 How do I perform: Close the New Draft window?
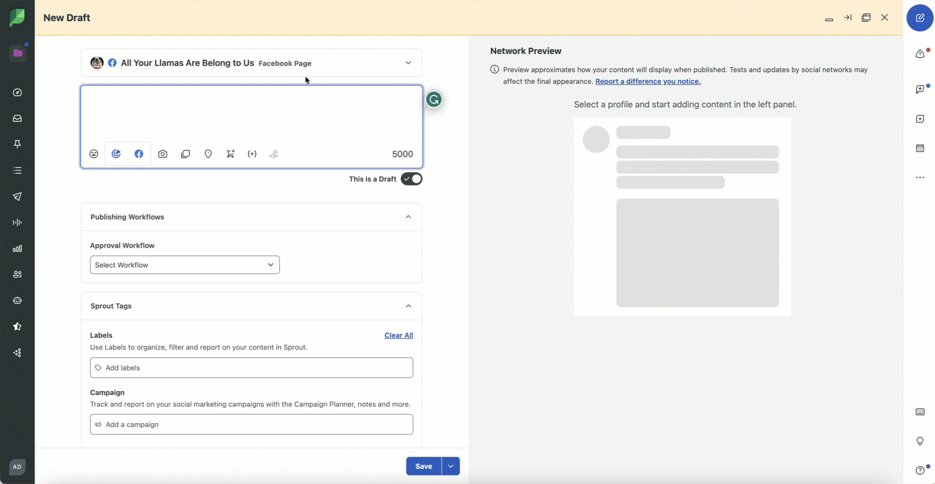pos(885,18)
